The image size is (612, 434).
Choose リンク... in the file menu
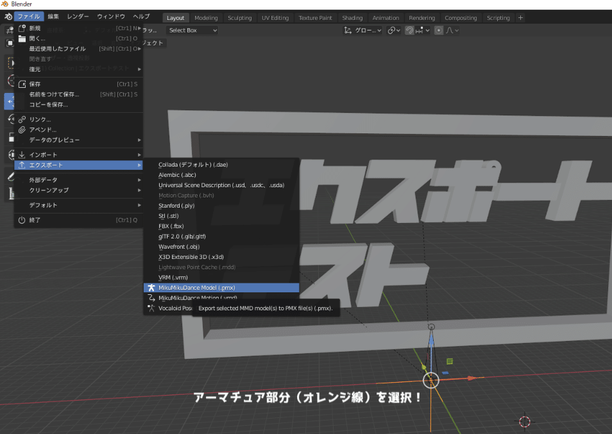78,119
